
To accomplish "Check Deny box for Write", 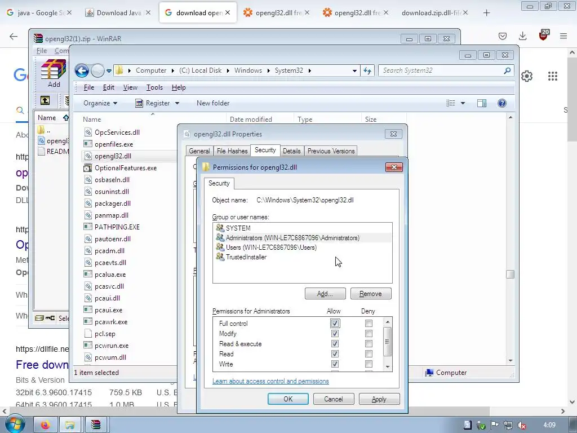I will click(x=369, y=364).
